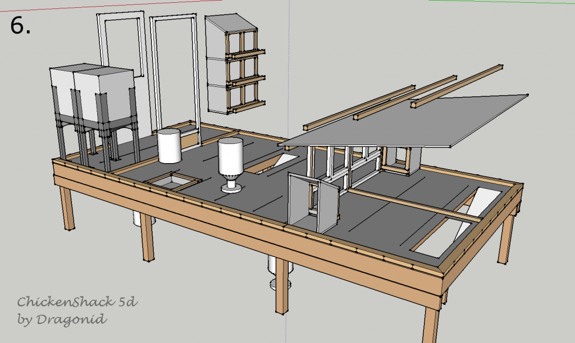575x343 pixels.
Task: Select the open grey box at floor front
Action: tap(316, 202)
